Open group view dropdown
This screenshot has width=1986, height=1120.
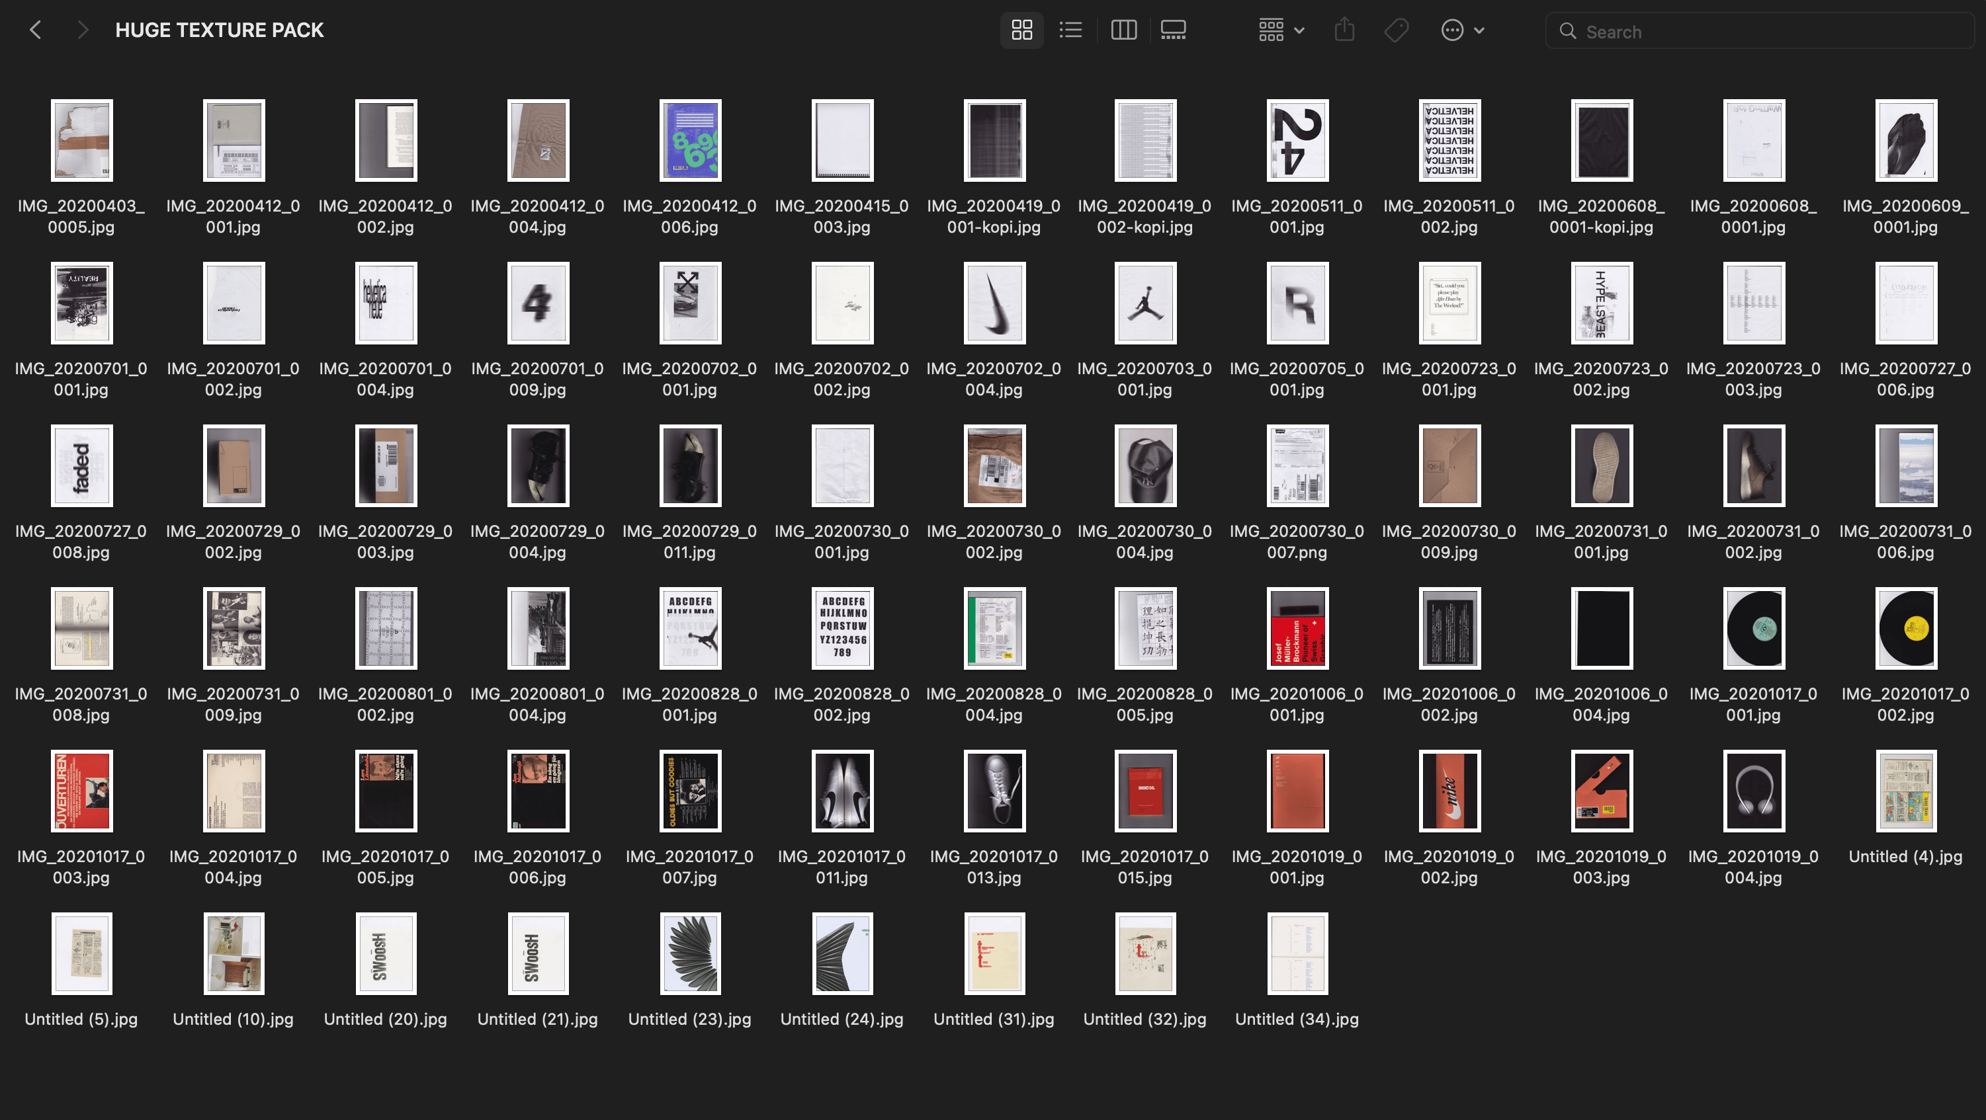tap(1279, 30)
